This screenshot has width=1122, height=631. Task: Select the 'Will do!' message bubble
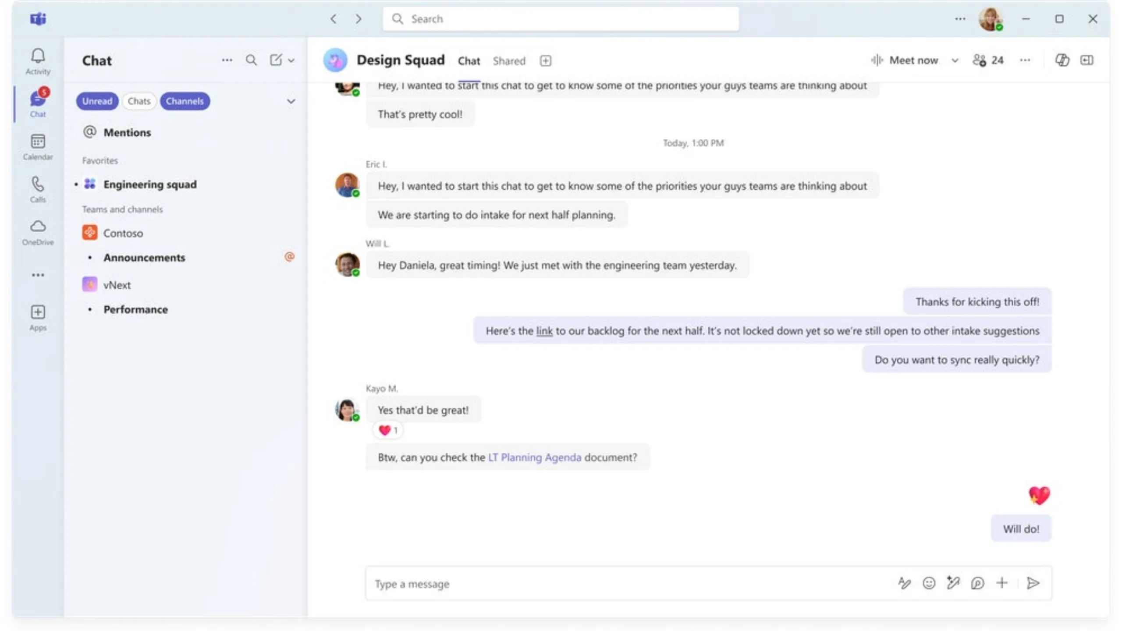click(1021, 529)
